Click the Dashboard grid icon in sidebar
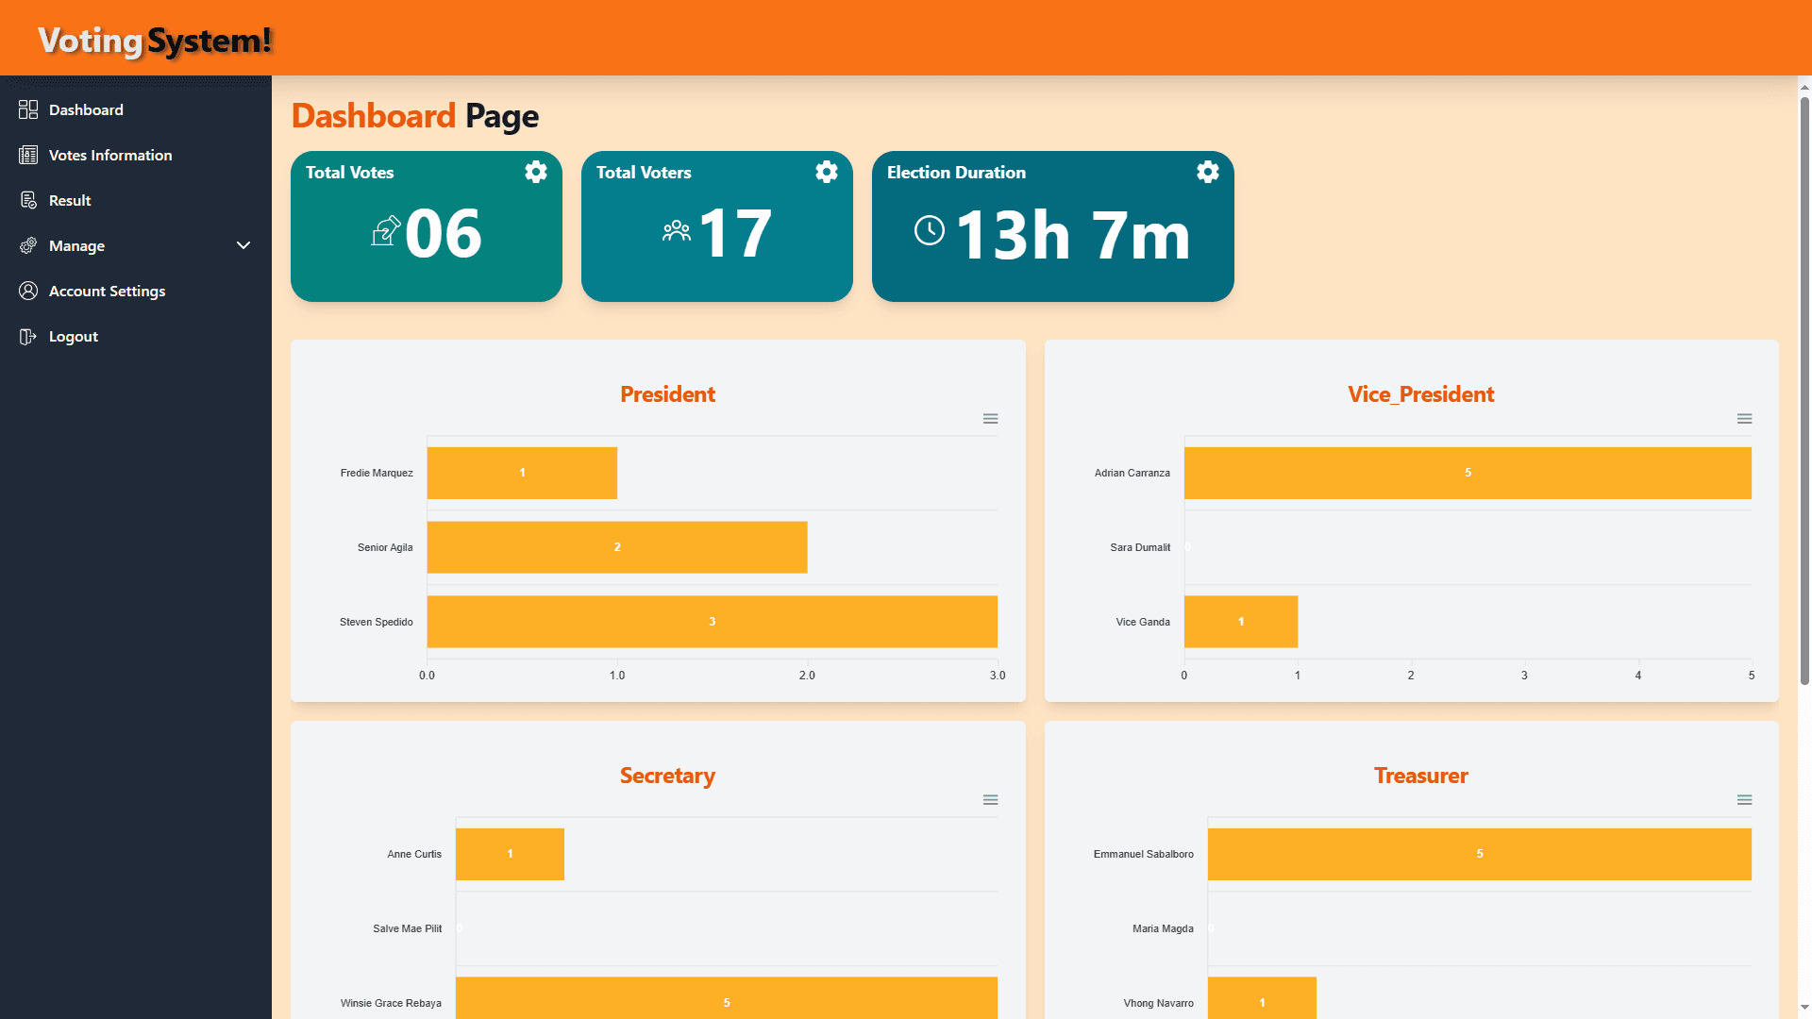The width and height of the screenshot is (1812, 1019). tap(28, 109)
